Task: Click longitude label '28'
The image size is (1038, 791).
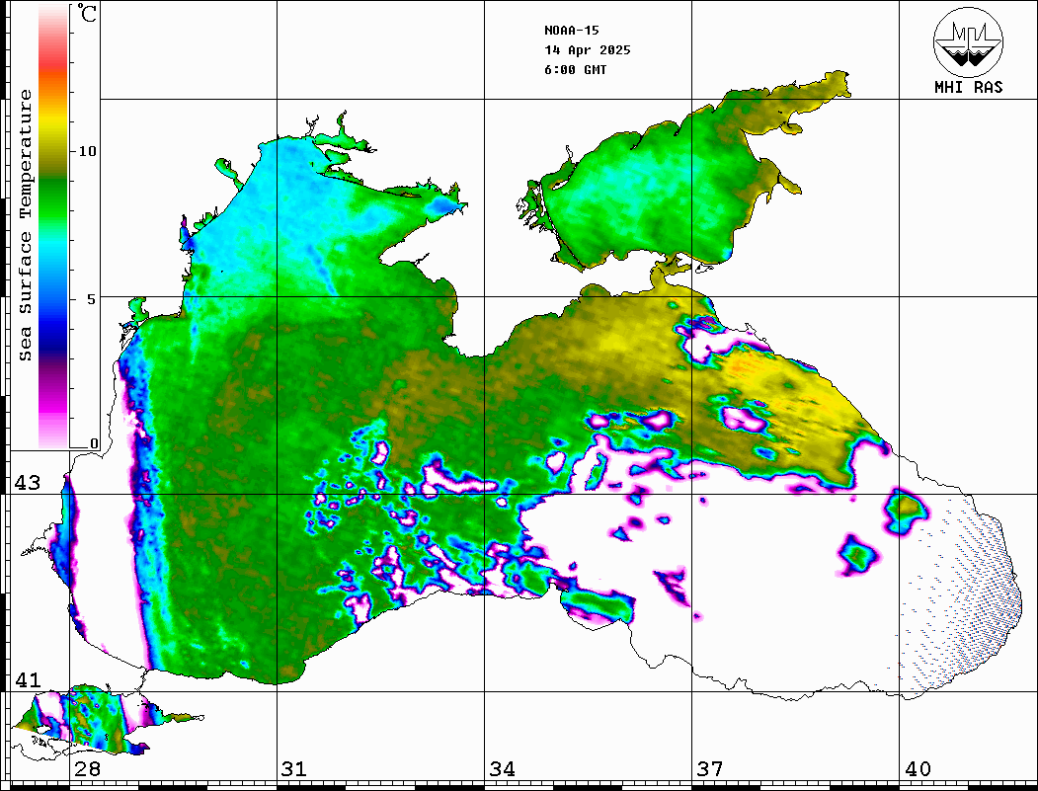Action: pyautogui.click(x=87, y=769)
